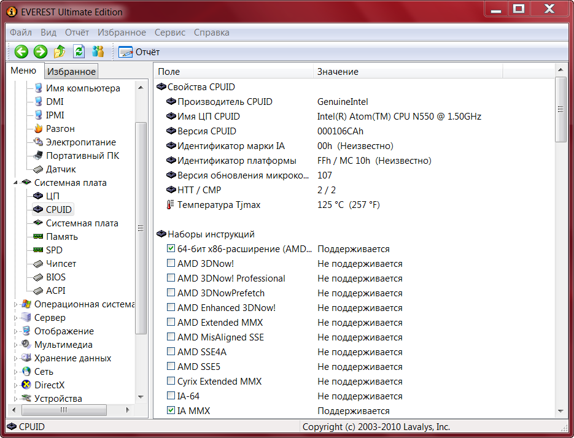
Task: Select Имя компьютера tree item
Action: [83, 88]
